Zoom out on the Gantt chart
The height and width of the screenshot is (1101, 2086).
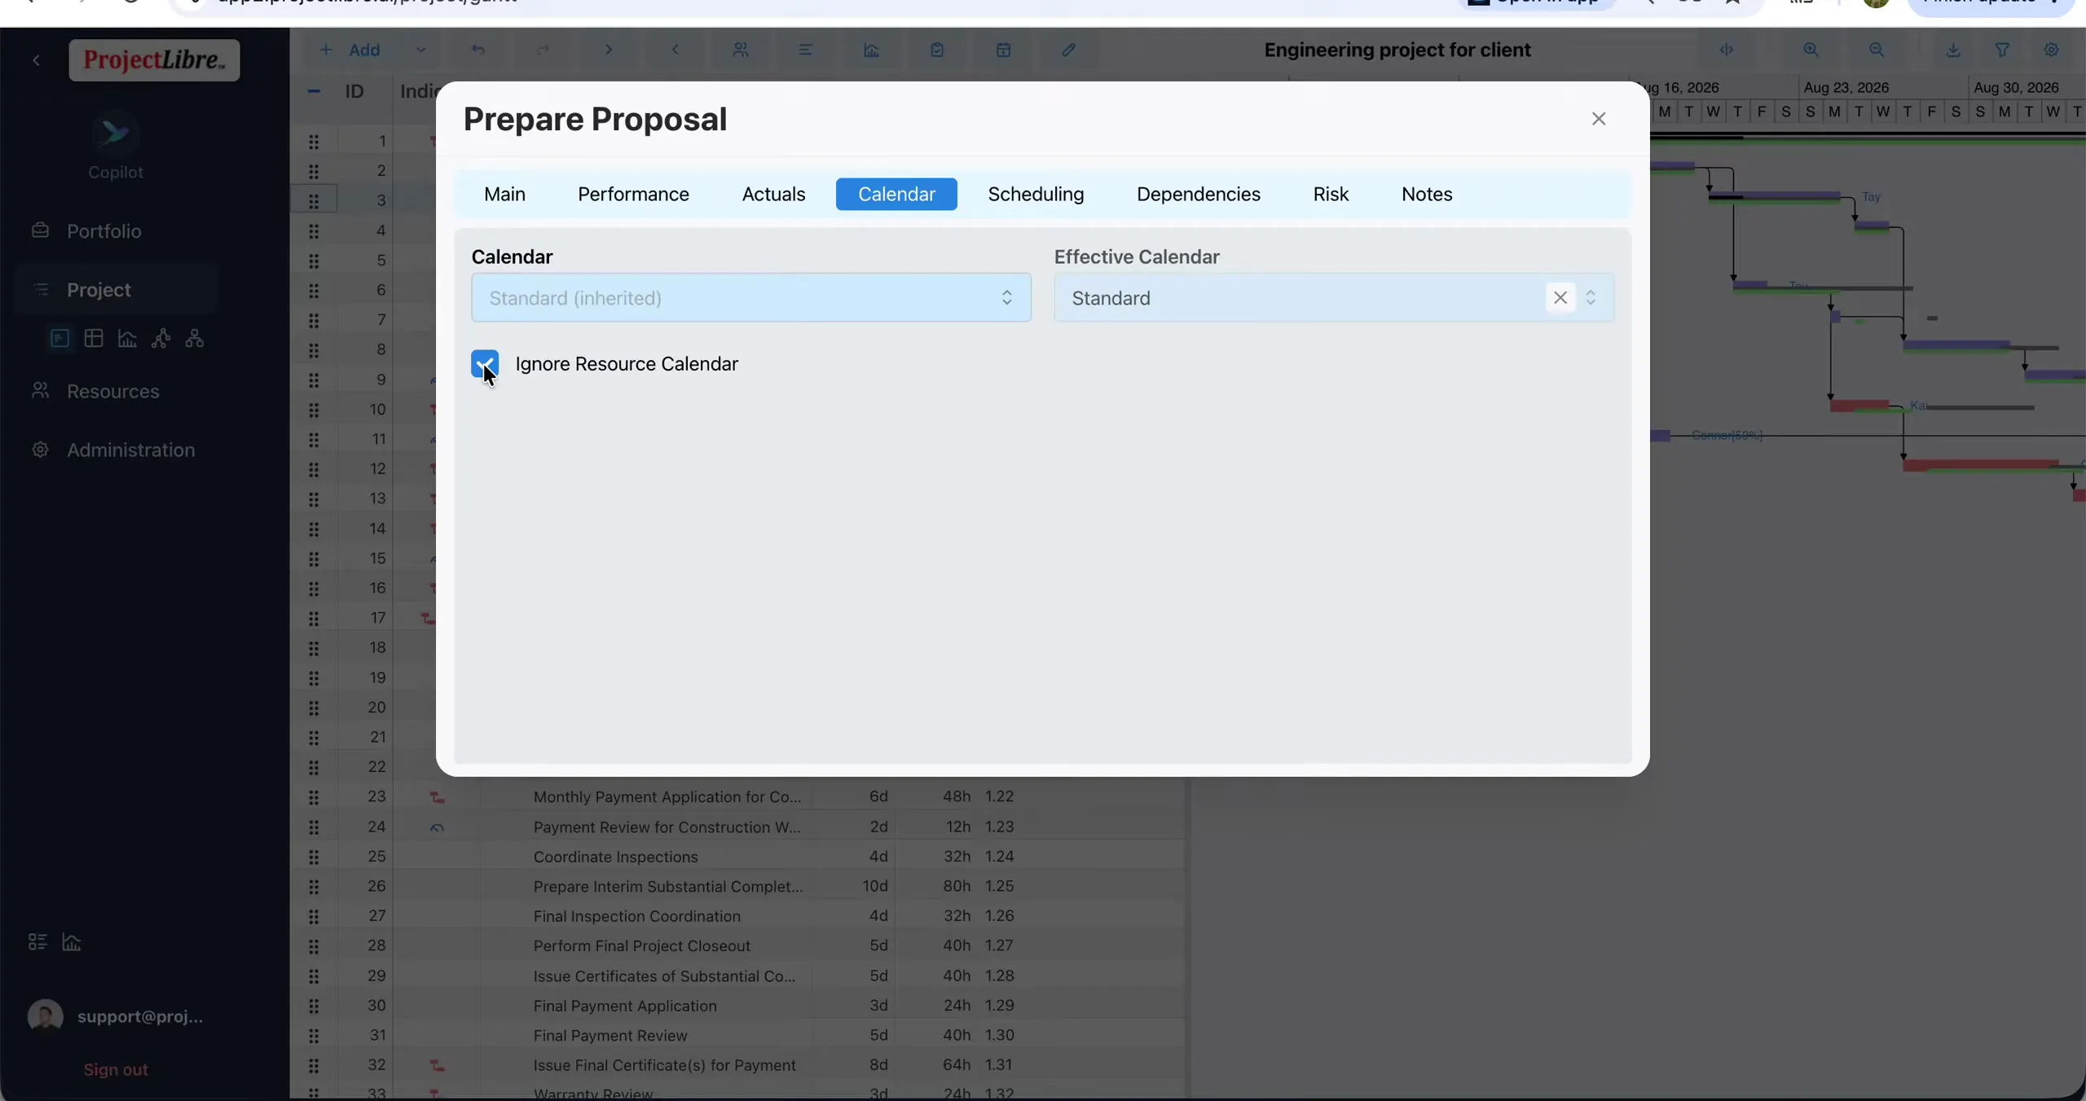click(1877, 50)
